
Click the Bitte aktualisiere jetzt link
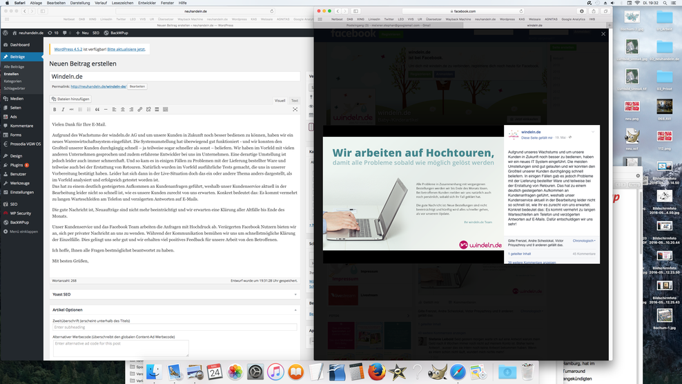[126, 49]
